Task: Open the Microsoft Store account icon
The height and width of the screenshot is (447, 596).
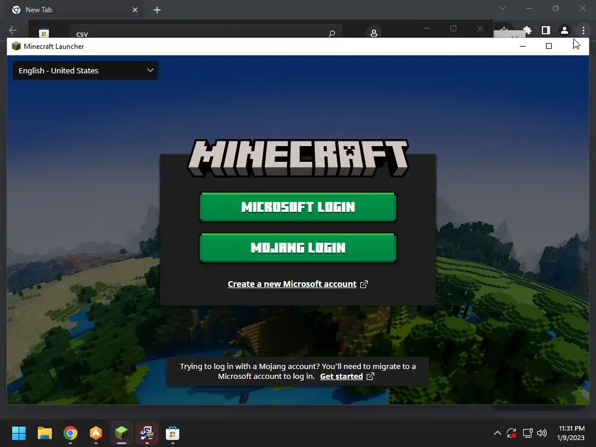Action: click(x=374, y=33)
